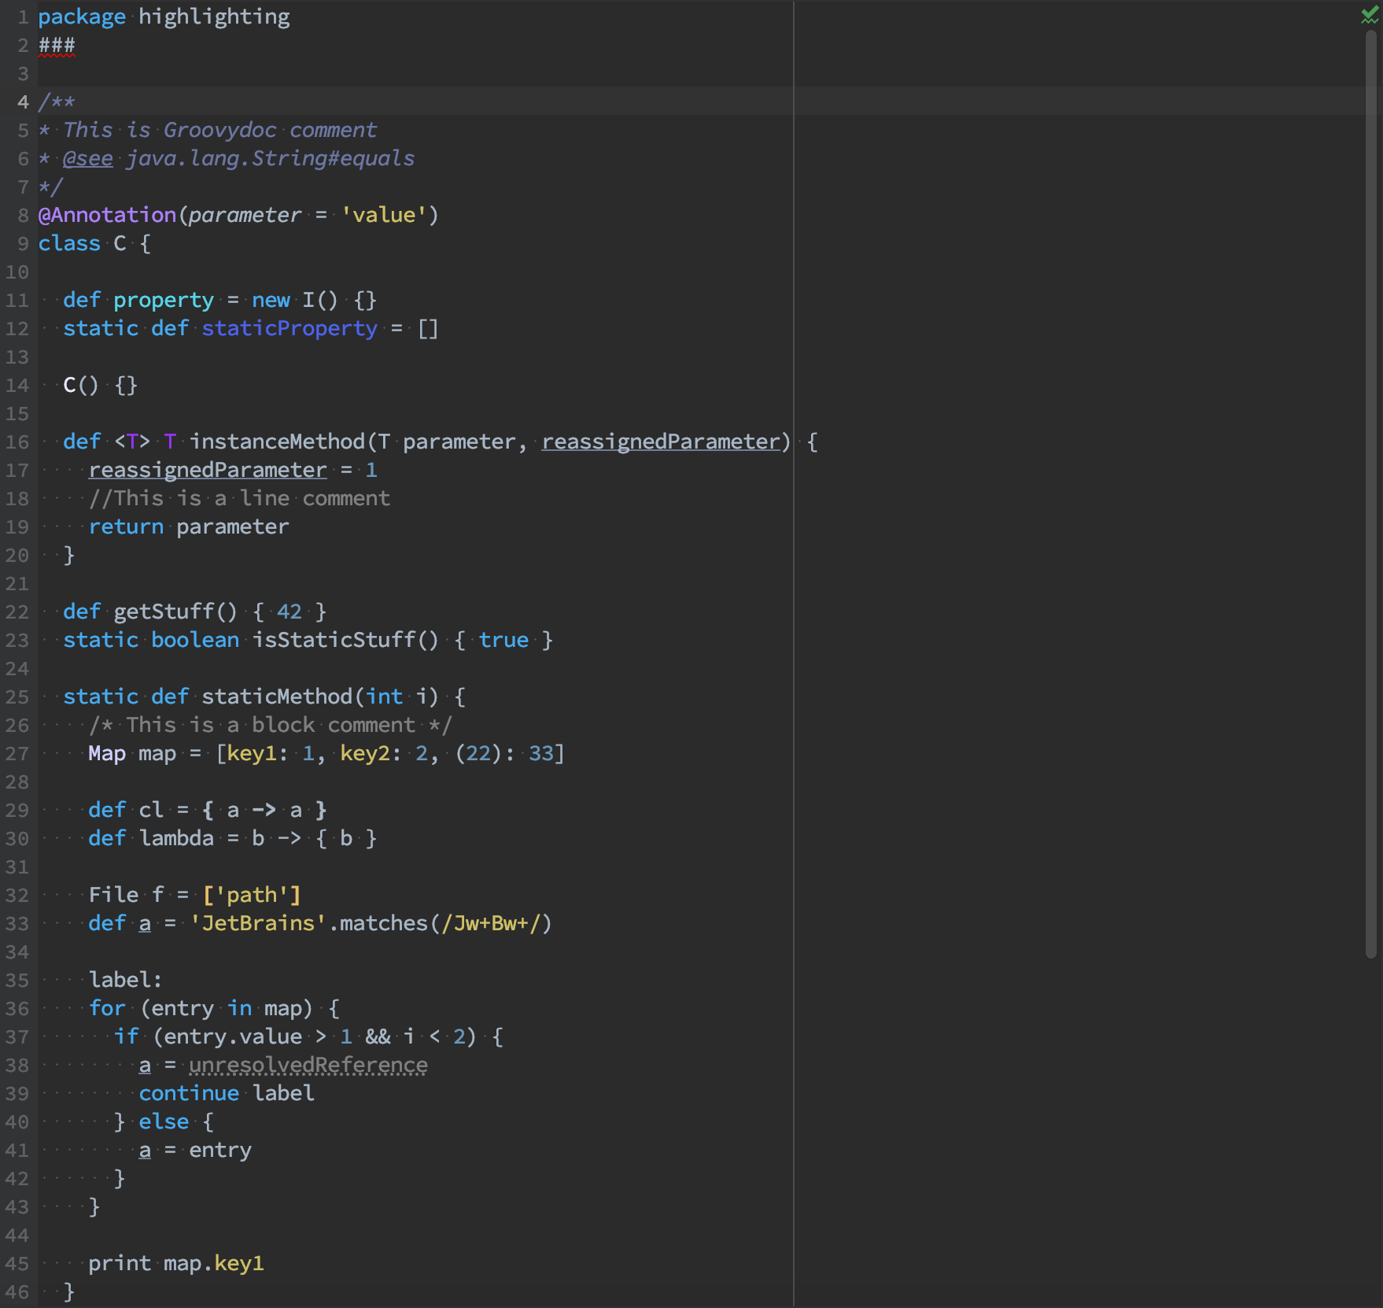Screen dimensions: 1383x1308
Task: Click the 'matches' method call
Action: (x=384, y=923)
